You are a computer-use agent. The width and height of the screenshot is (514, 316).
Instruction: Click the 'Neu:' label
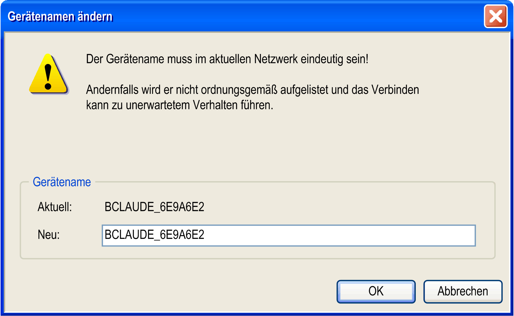[49, 235]
